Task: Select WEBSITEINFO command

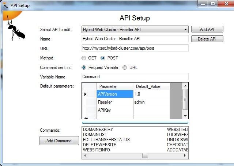Action: pyautogui.click(x=97, y=150)
